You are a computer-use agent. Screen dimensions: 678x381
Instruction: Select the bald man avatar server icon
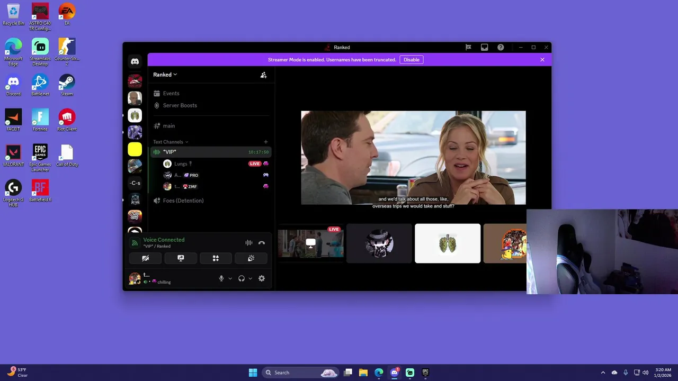135,98
